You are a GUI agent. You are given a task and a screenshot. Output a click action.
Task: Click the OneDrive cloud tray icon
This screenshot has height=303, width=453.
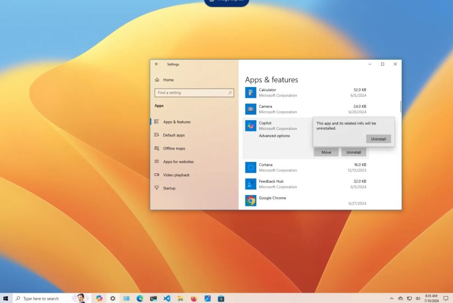tap(400, 299)
